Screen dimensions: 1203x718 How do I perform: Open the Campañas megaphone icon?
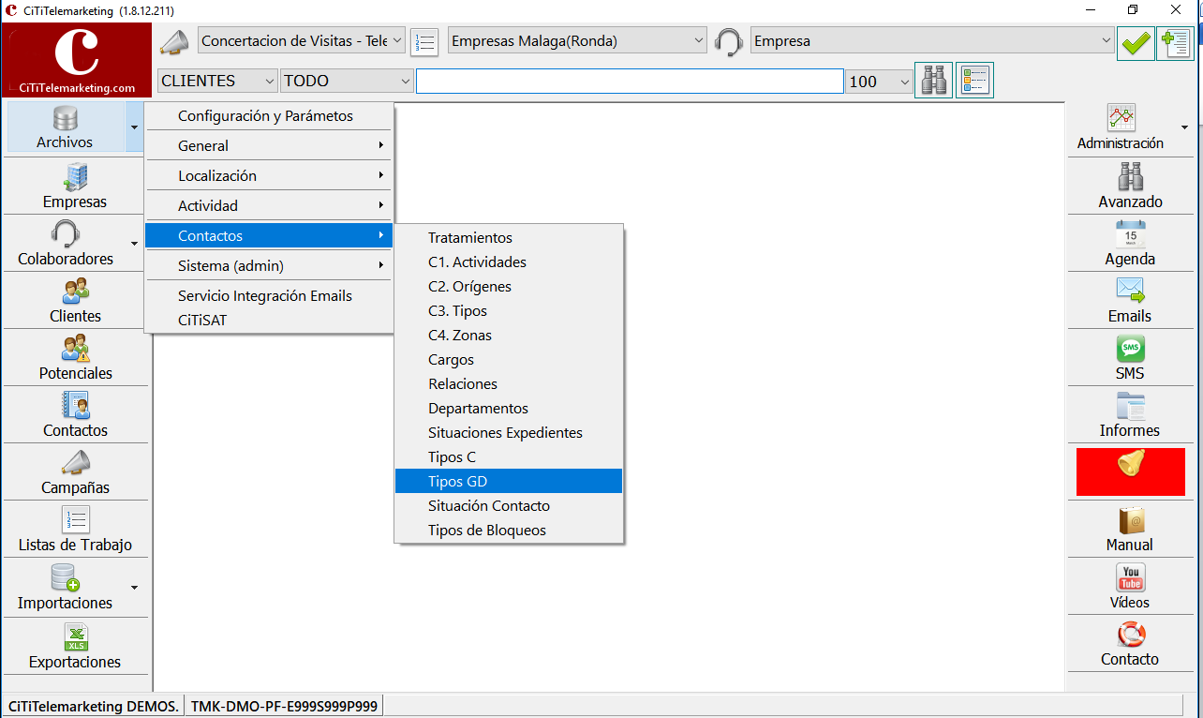pos(75,462)
